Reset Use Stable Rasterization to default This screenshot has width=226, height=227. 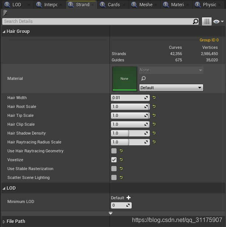[121, 169]
